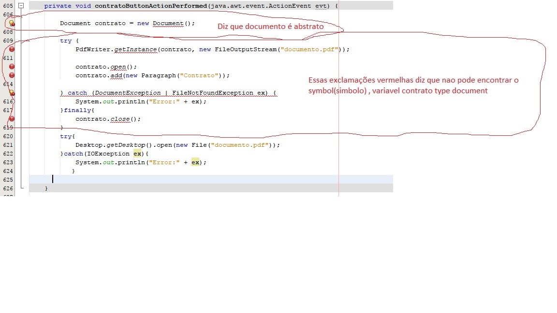Place cursor on underlined close in contrato.close()
557x313 pixels.
point(120,119)
